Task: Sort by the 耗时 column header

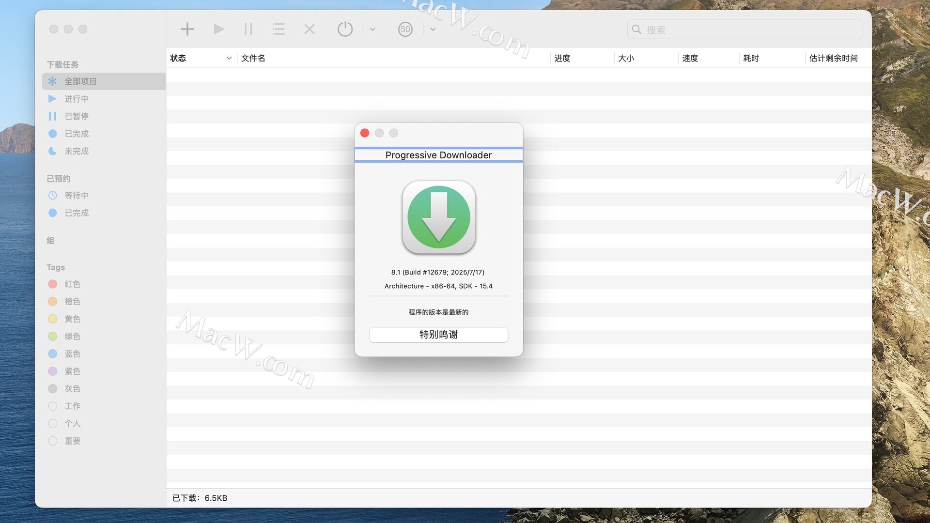Action: (x=751, y=58)
